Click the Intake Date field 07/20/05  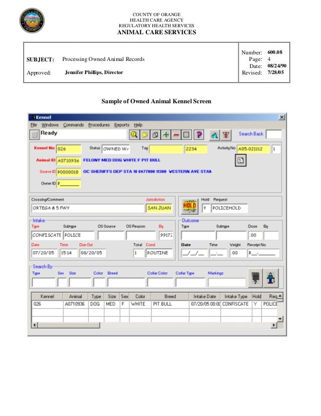44,253
